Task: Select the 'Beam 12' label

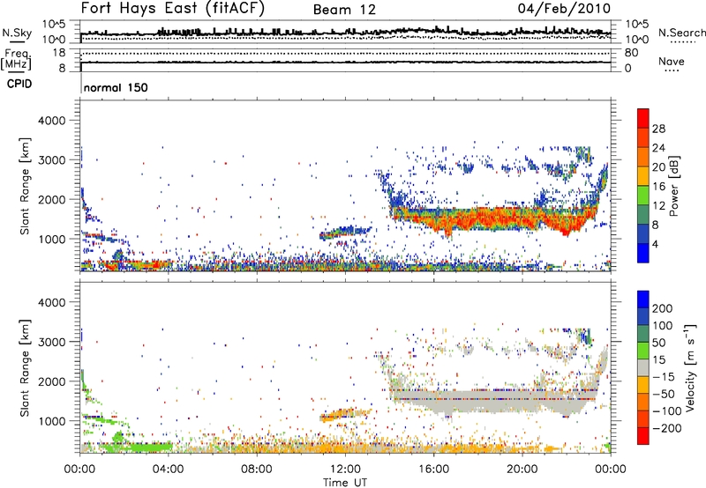Action: point(344,10)
